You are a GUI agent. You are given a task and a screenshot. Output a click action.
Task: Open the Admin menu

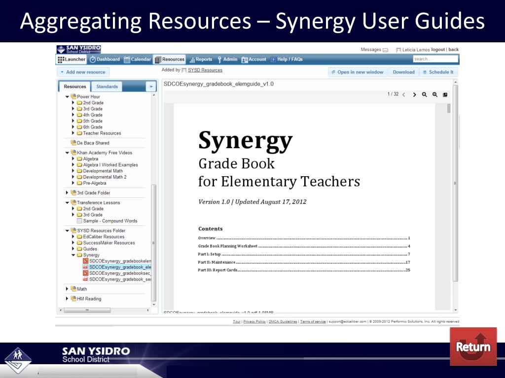pyautogui.click(x=227, y=60)
